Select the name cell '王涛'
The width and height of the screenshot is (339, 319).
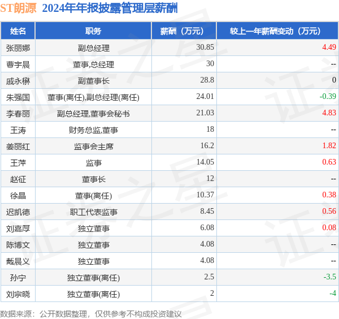pyautogui.click(x=18, y=130)
